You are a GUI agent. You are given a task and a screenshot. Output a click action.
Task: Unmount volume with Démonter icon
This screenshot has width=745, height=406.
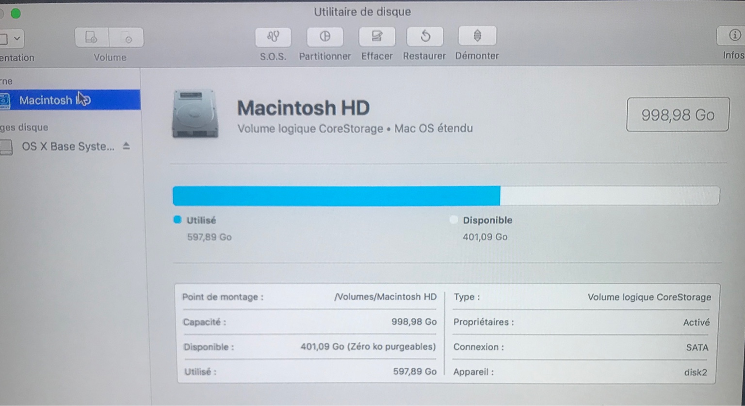click(477, 37)
